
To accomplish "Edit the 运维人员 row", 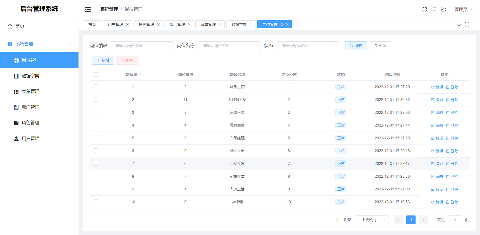I will (x=437, y=112).
